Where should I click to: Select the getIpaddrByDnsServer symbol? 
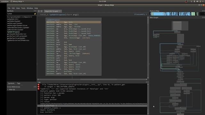click(17, 34)
